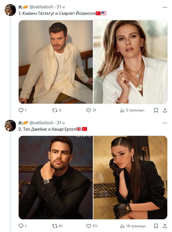Image resolution: width=172 pixels, height=232 pixels.
Task: Open more options menu on first tweet
Action: tap(165, 7)
